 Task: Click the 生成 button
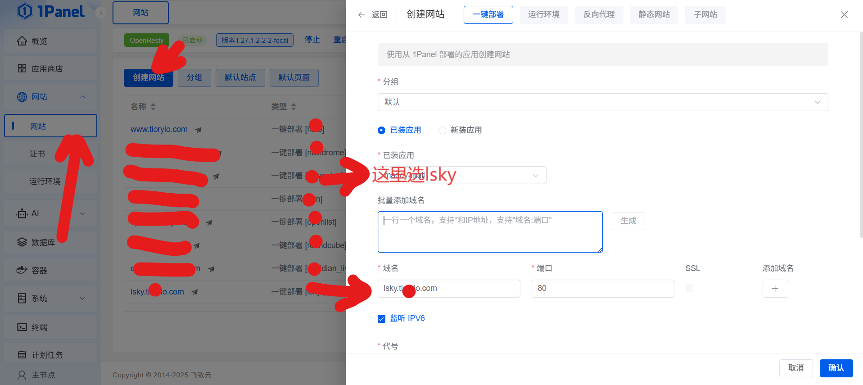628,221
